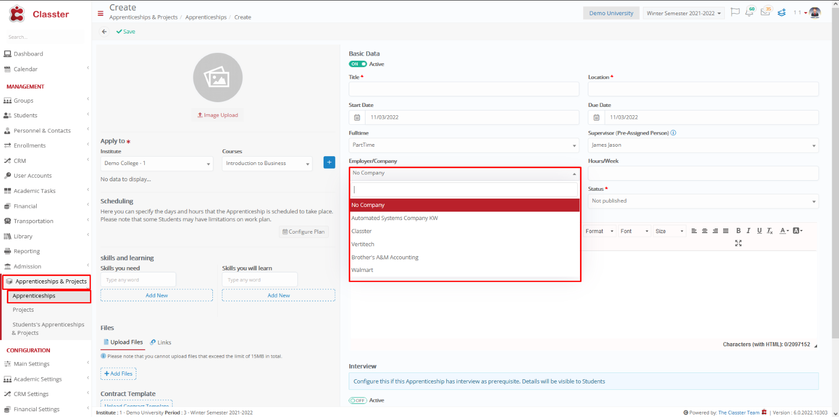
Task: Expand the Students menu in the sidebar
Action: [x=46, y=115]
